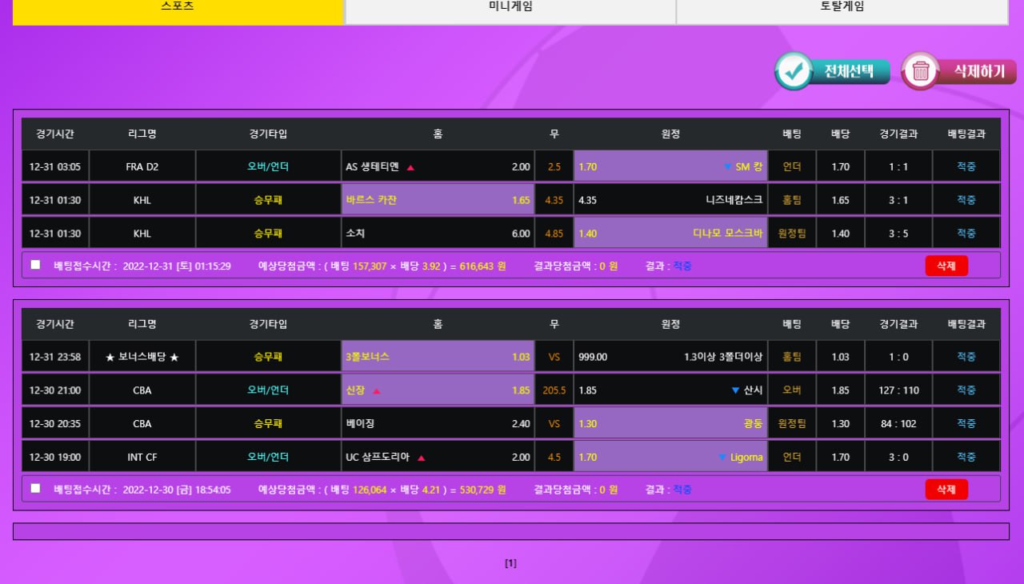
Task: Open the 토탈게임 tab
Action: point(842,8)
